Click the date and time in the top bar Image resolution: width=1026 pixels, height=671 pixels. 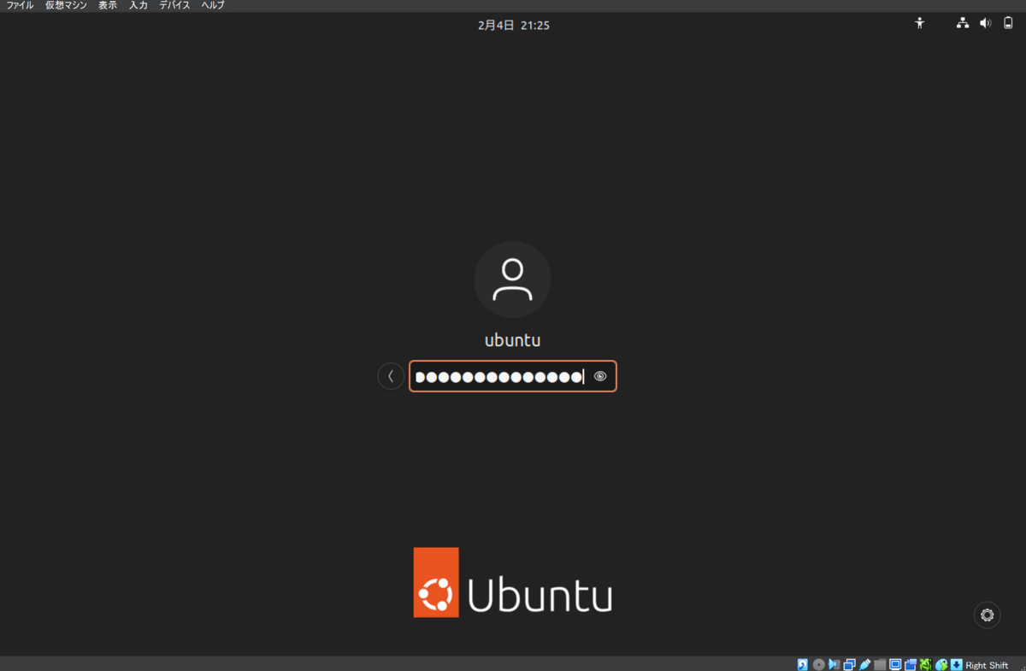[513, 26]
